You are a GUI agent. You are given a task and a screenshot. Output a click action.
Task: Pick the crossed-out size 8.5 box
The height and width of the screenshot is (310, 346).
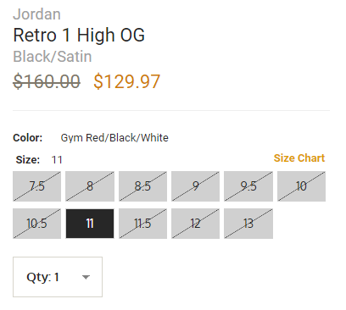[x=142, y=186]
